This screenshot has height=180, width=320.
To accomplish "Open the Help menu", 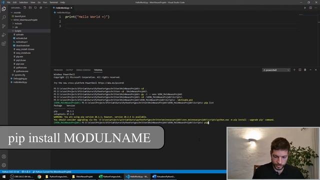I will click(x=62, y=2).
